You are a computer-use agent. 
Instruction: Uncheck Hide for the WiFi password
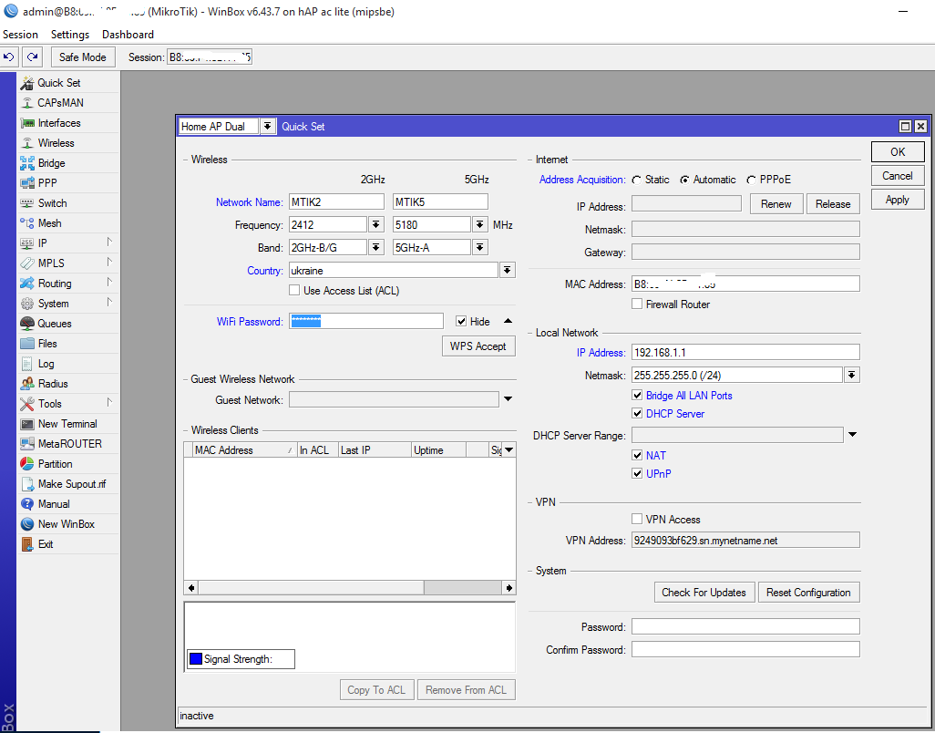tap(461, 322)
